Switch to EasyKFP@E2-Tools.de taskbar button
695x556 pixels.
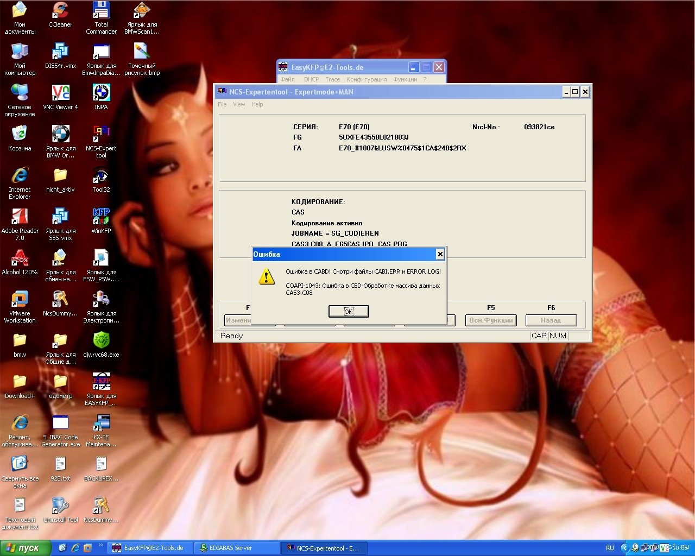pyautogui.click(x=149, y=548)
